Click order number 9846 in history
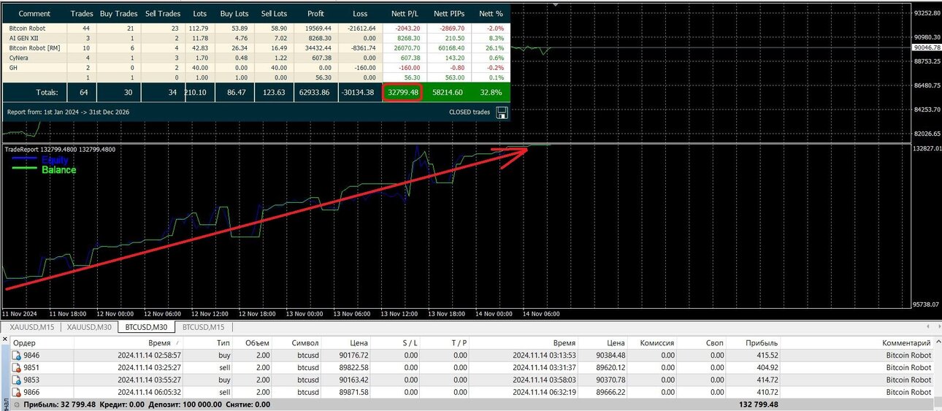The height and width of the screenshot is (411, 942). click(x=32, y=356)
